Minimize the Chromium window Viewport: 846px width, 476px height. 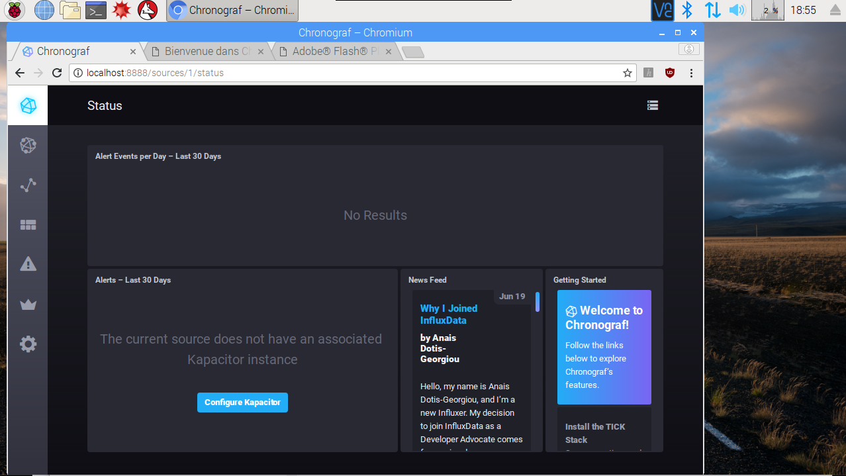point(662,32)
